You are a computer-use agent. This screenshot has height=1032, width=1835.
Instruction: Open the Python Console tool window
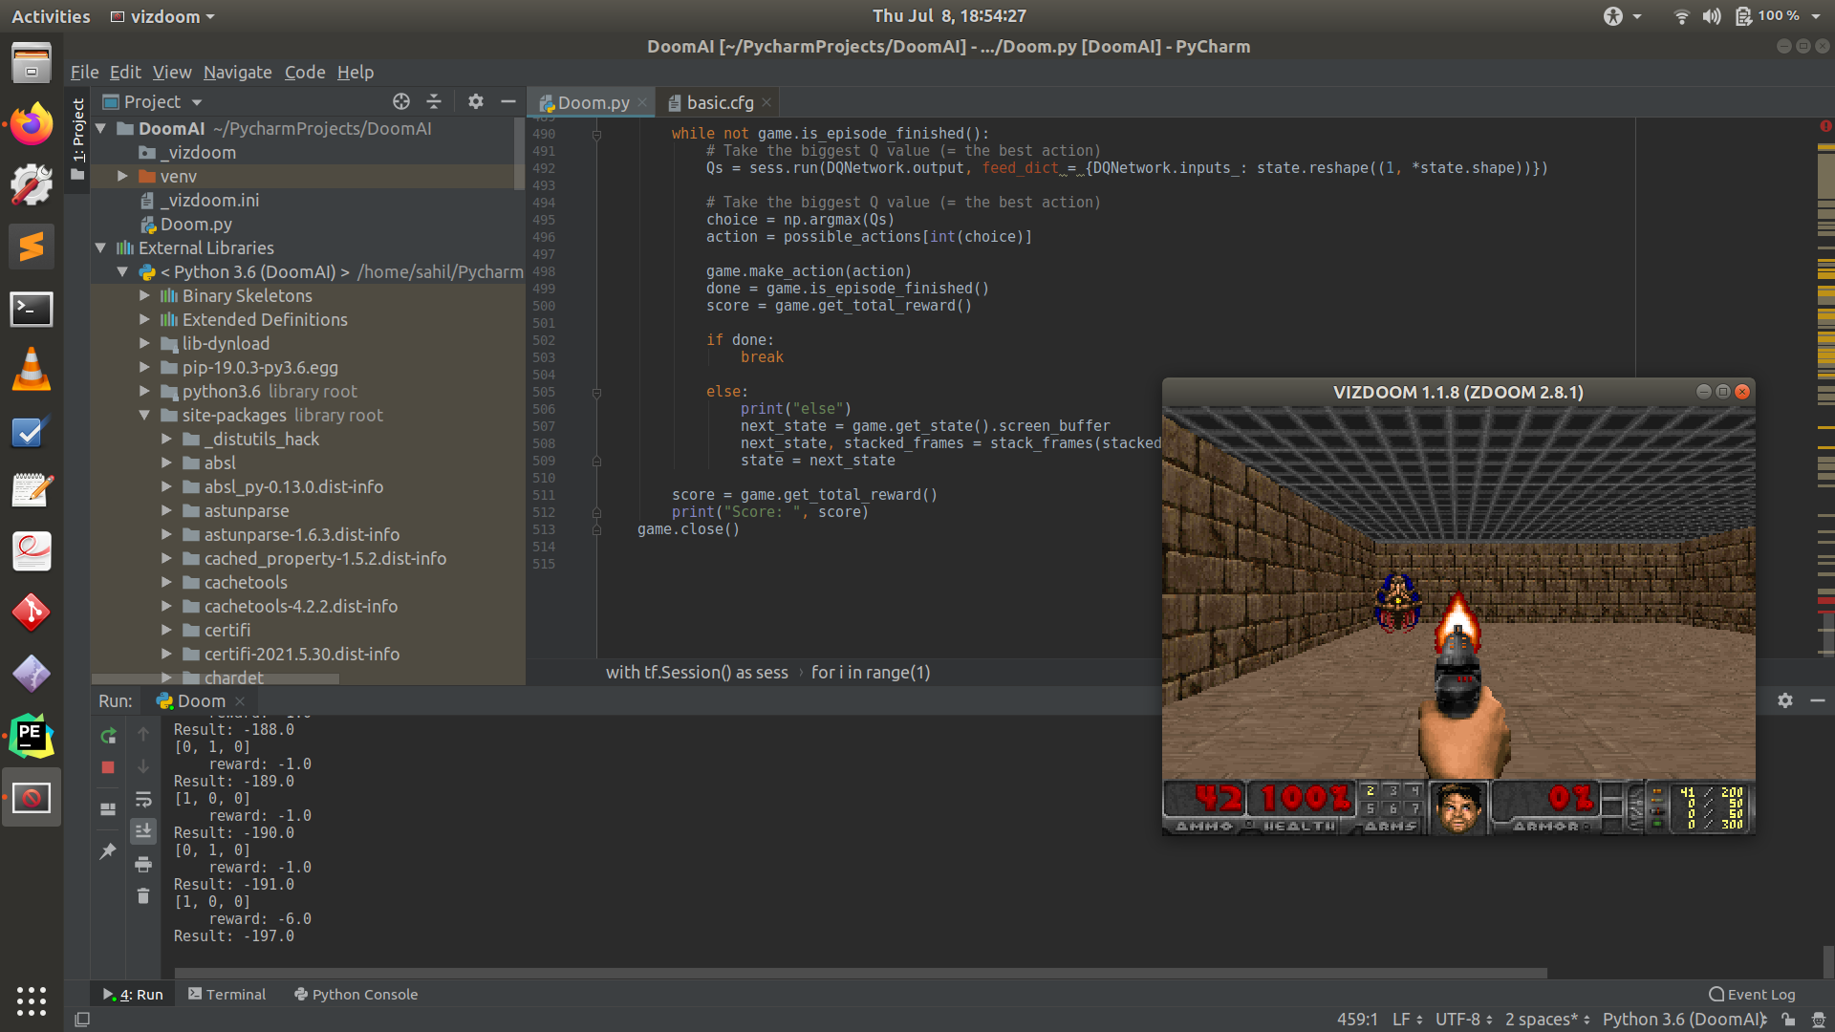pyautogui.click(x=356, y=994)
